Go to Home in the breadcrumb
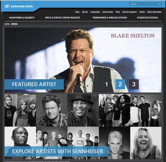 coord(7,24)
